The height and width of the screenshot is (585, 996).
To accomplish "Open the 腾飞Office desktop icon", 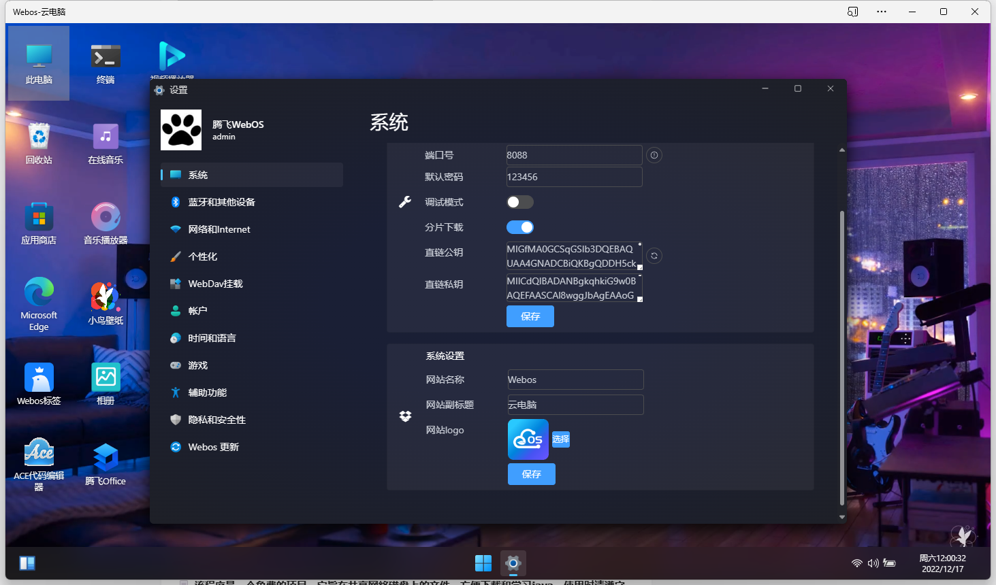I will pyautogui.click(x=106, y=465).
